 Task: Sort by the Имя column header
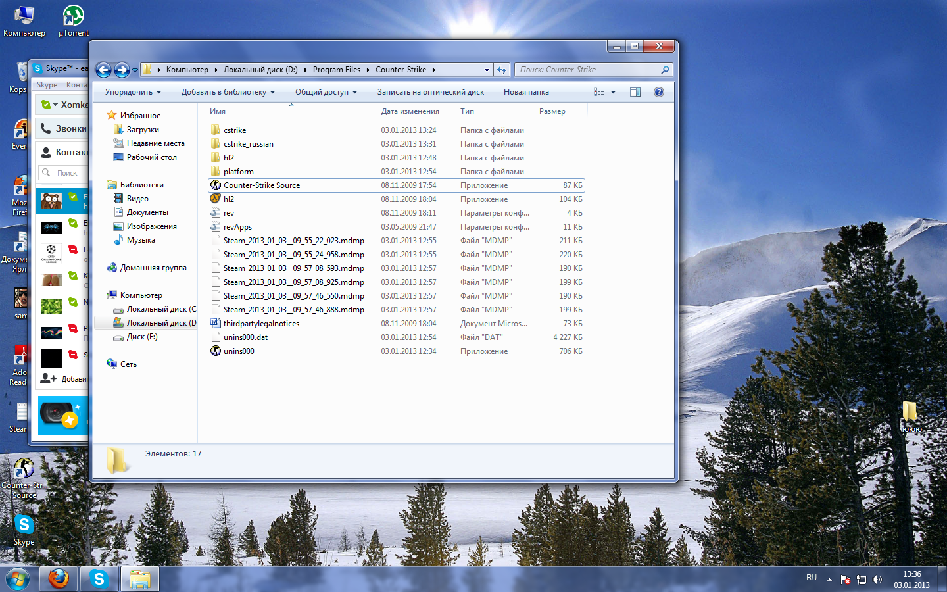pos(218,111)
